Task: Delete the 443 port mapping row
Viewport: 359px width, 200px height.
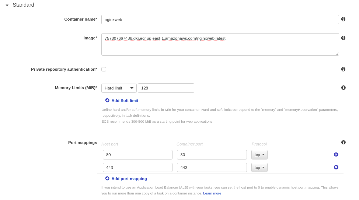Action: 336,167
